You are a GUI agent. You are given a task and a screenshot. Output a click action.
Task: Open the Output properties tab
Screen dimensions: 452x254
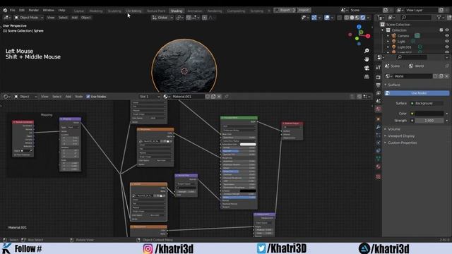(379, 85)
